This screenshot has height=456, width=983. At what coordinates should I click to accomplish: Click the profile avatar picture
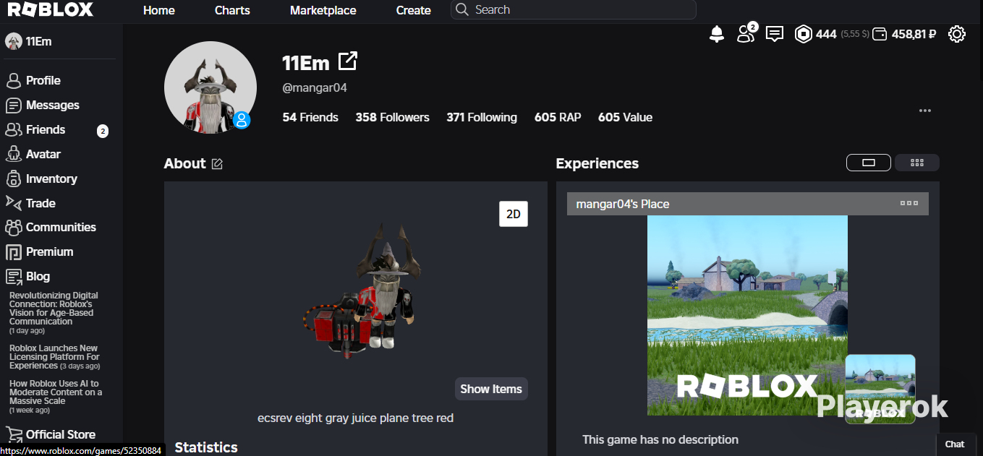click(210, 87)
